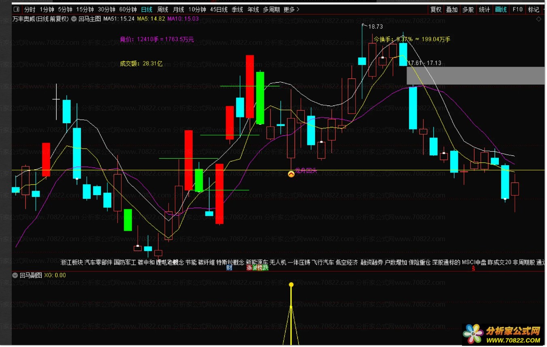Select the 10分钟 period
The width and height of the screenshot is (547, 347).
pos(197,9)
